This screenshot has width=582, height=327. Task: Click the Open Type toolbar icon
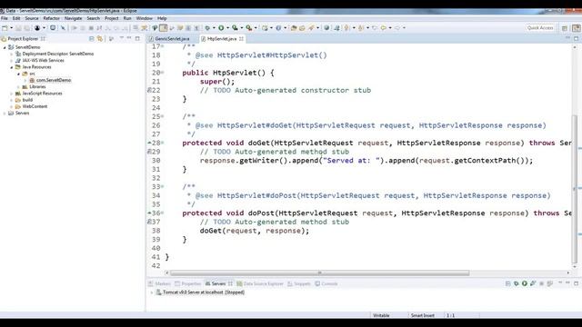(294, 28)
